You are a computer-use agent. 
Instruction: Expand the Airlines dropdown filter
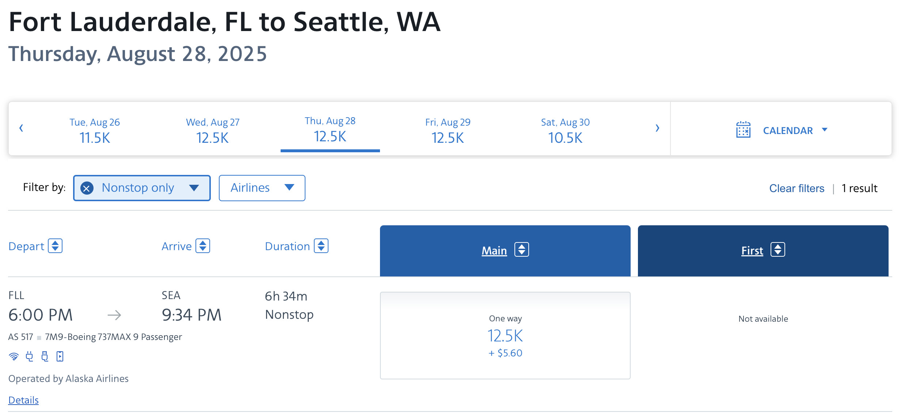click(262, 187)
